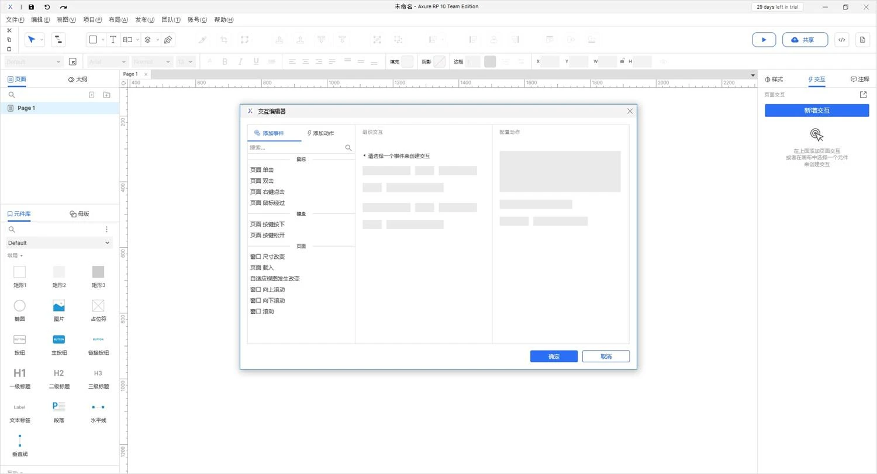
Task: Choose the text insert tool
Action: (113, 40)
